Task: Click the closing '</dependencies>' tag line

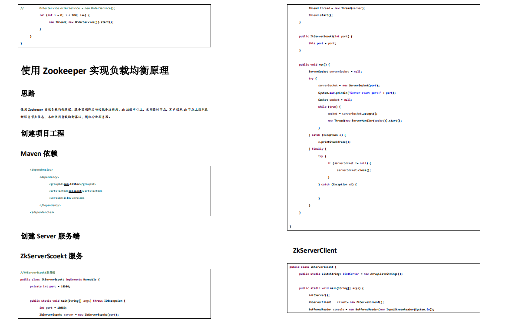Action: tap(42, 212)
